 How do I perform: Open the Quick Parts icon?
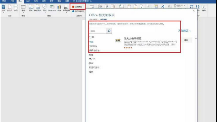(156, 6)
